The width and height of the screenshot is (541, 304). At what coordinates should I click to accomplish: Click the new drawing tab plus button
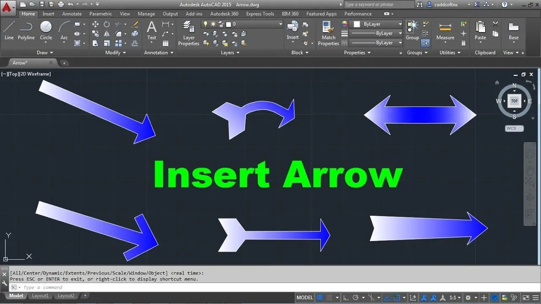pyautogui.click(x=64, y=63)
